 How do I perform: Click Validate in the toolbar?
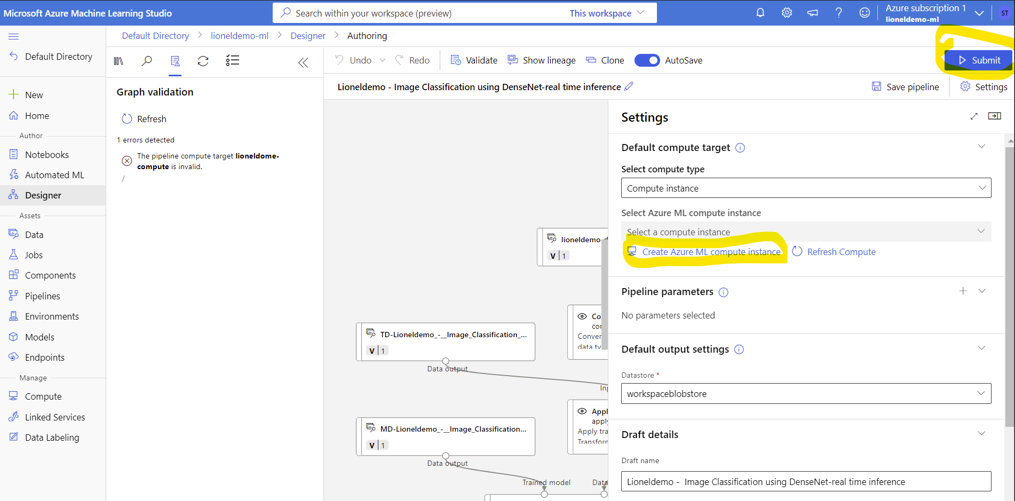[474, 60]
